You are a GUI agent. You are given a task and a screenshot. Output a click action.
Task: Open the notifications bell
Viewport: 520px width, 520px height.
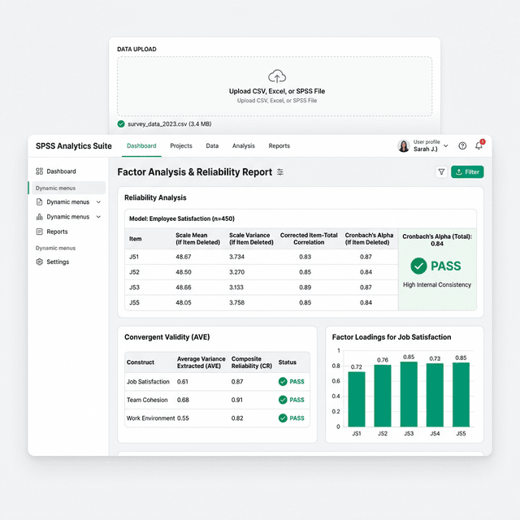click(x=479, y=145)
